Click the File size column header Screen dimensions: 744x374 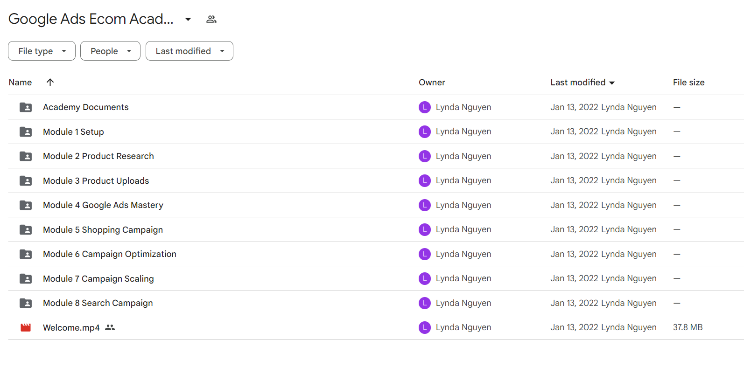[x=688, y=83]
